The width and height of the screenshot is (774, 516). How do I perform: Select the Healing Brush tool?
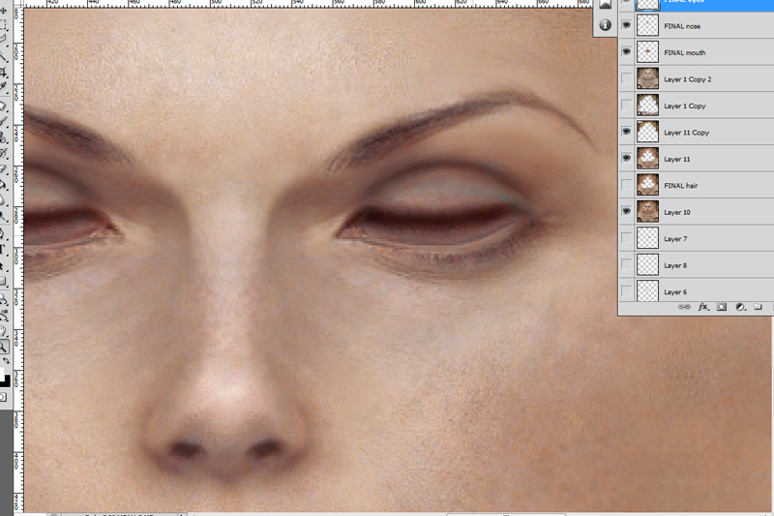tap(3, 106)
